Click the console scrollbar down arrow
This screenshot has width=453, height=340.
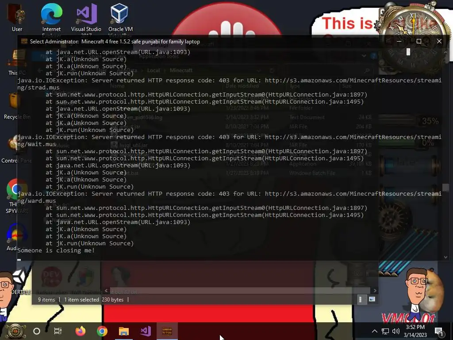pos(446,257)
